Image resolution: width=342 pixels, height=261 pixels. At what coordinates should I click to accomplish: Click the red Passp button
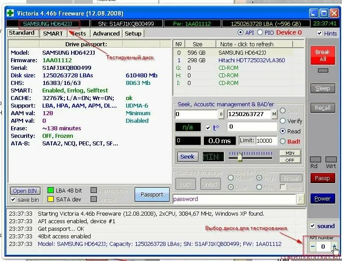point(322,178)
